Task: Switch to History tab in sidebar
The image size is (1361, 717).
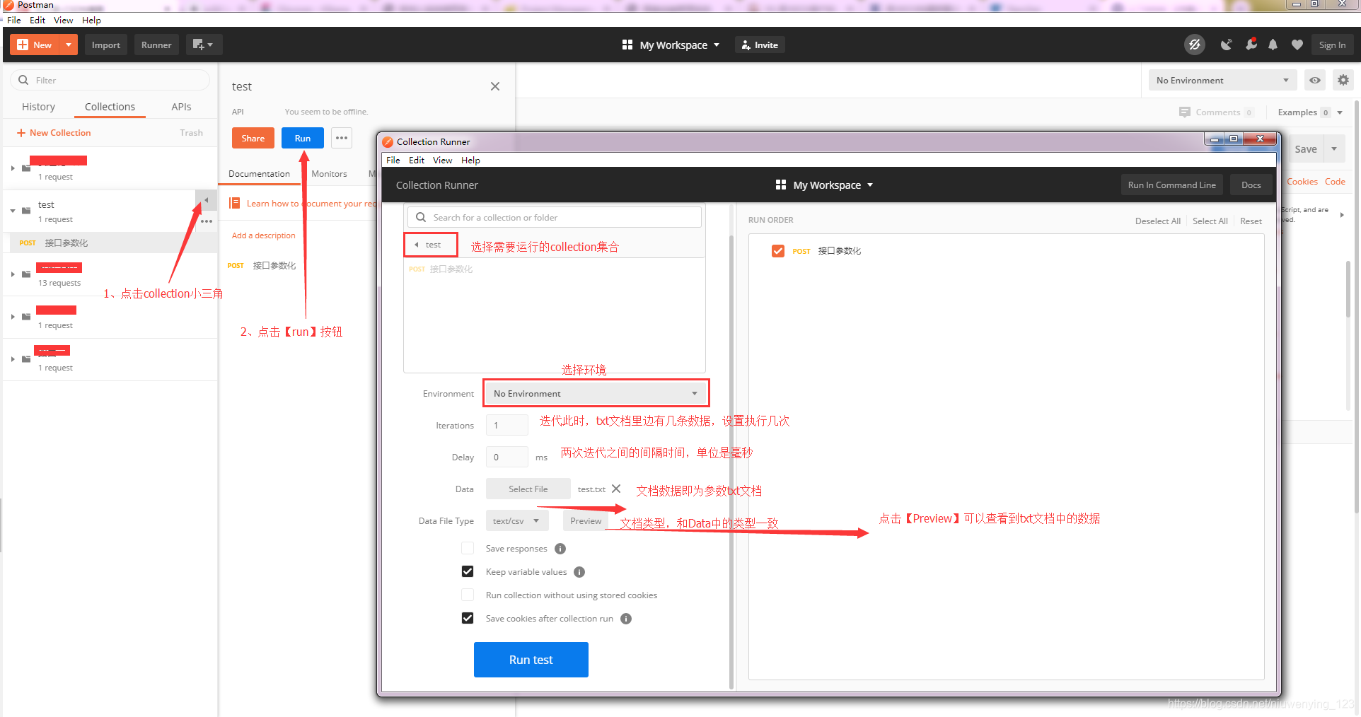Action: tap(38, 107)
